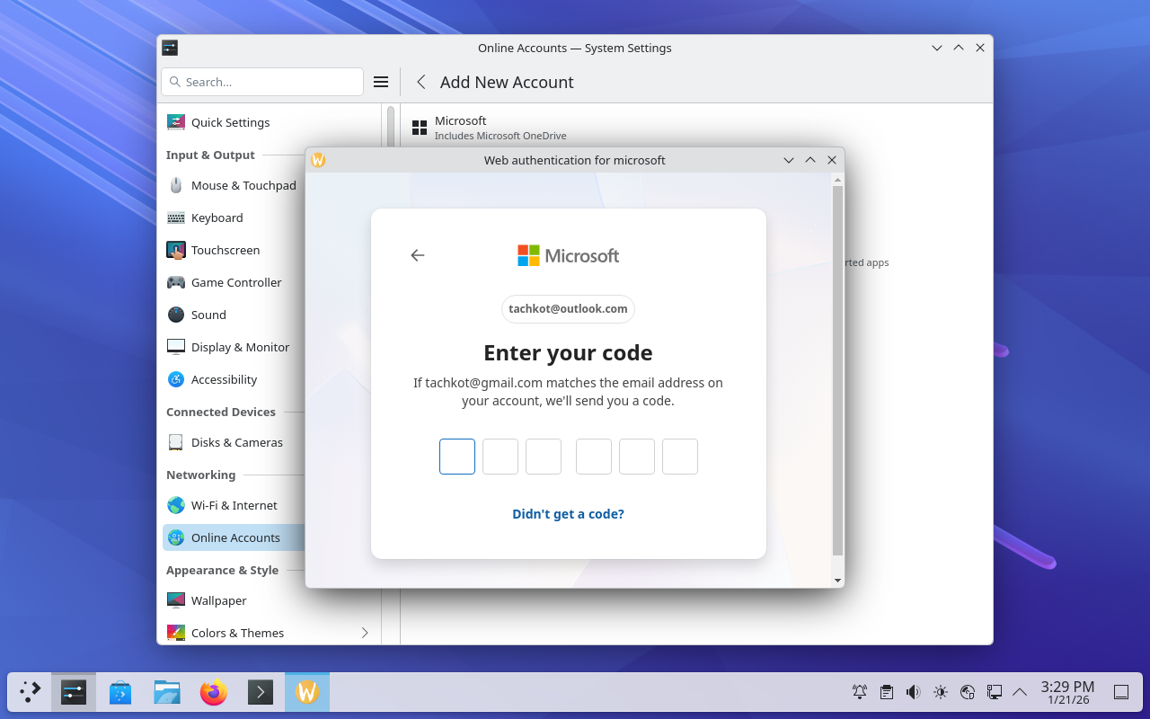1150x719 pixels.
Task: Open the hamburger menu beside search
Action: [x=381, y=82]
